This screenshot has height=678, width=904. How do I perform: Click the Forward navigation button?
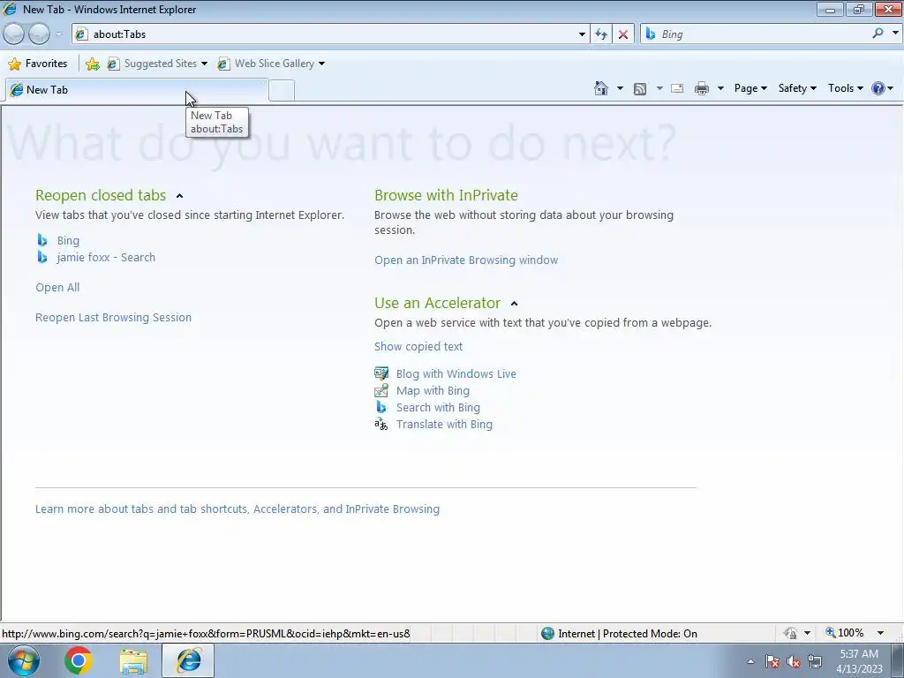[39, 34]
